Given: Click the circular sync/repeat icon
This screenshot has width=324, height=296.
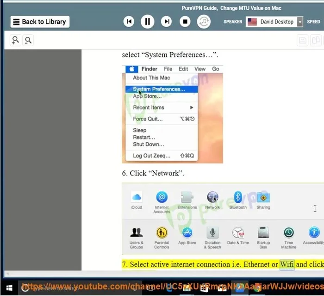Looking at the screenshot, I should point(204,21).
